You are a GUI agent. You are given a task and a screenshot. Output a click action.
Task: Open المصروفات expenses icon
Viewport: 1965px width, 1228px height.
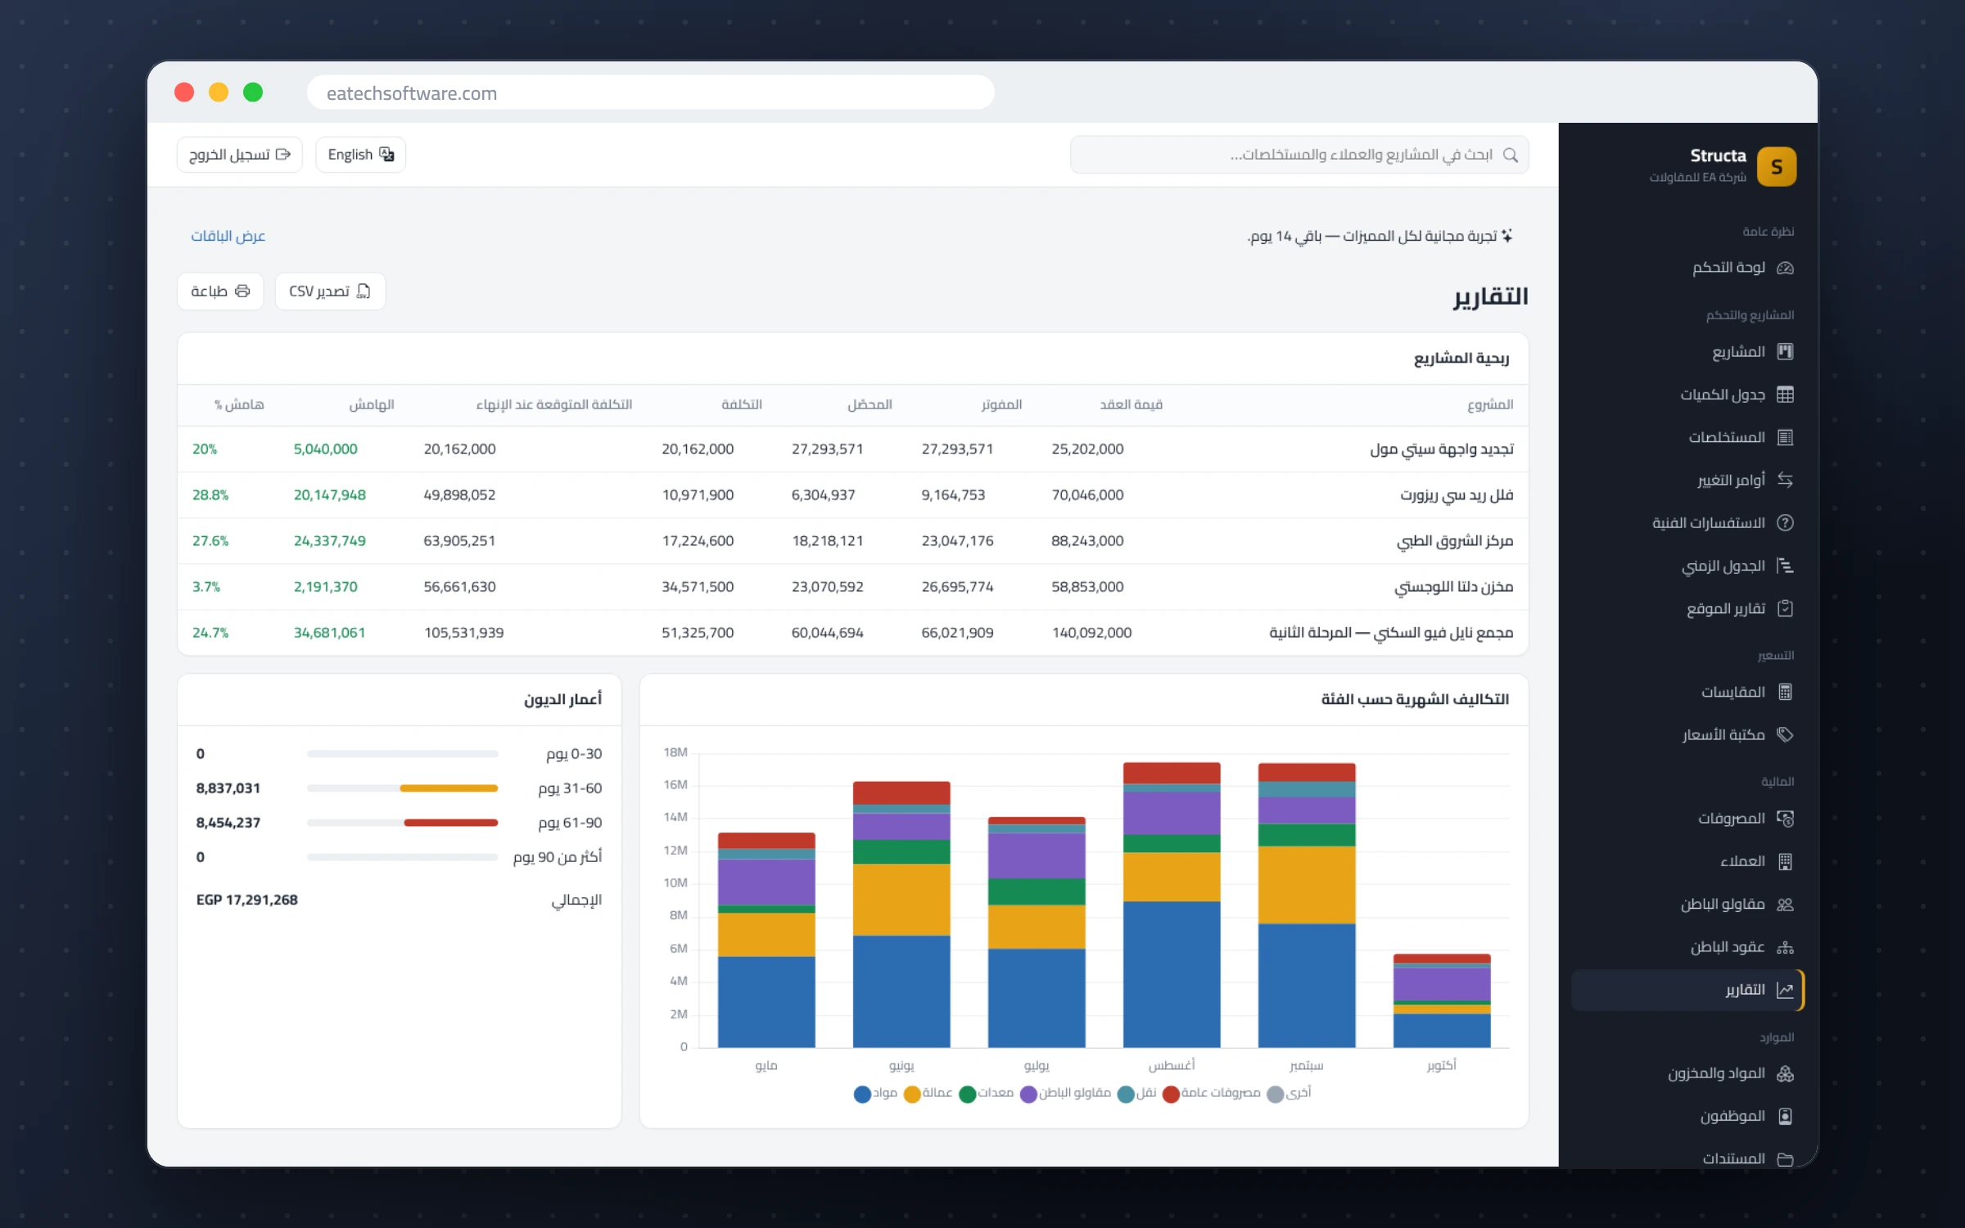click(1786, 819)
